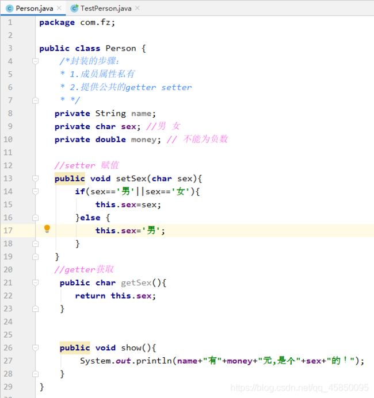Click the highlighted 'public' on line 13

click(70, 179)
